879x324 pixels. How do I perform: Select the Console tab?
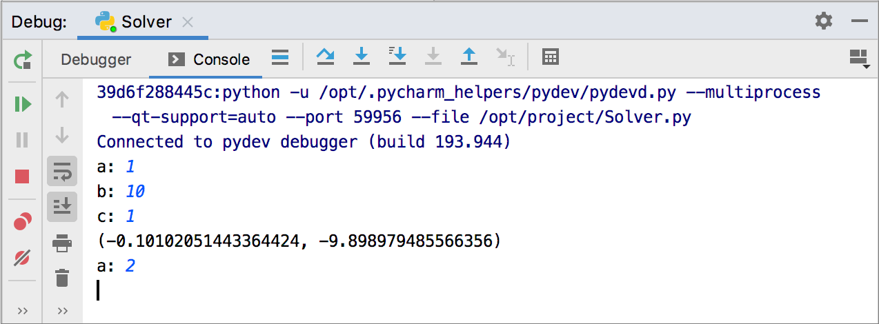click(210, 59)
